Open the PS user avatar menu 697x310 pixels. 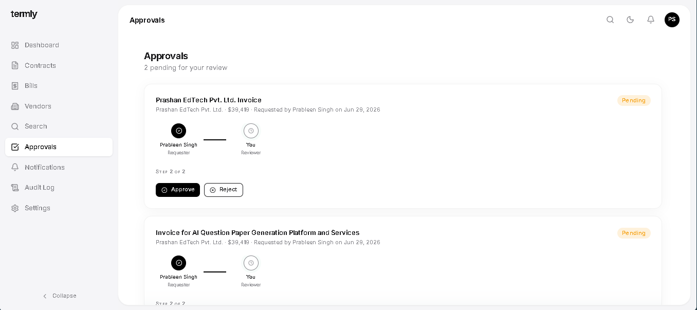click(x=672, y=20)
